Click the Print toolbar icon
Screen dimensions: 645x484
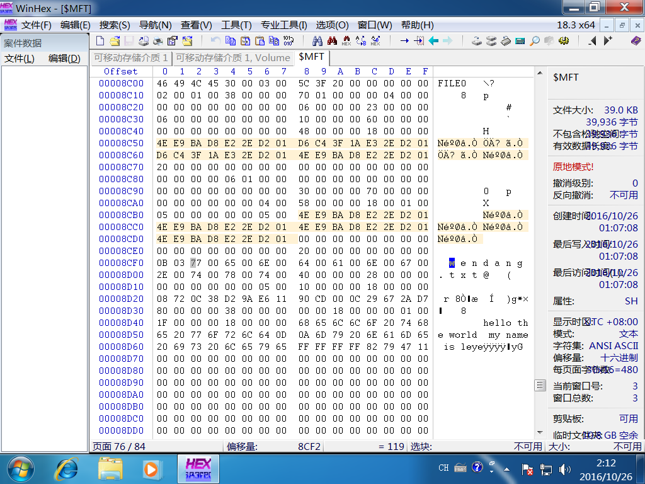pos(158,40)
